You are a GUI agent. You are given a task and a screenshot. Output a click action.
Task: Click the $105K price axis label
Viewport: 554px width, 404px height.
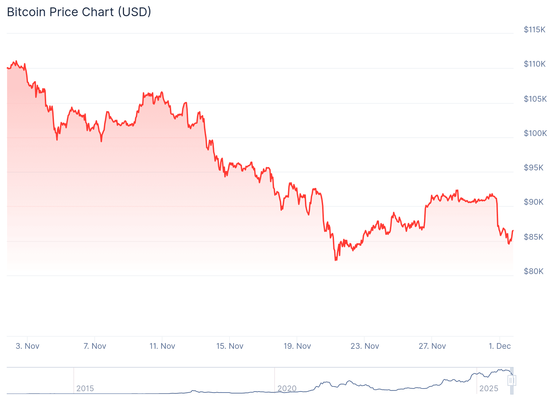coord(535,99)
